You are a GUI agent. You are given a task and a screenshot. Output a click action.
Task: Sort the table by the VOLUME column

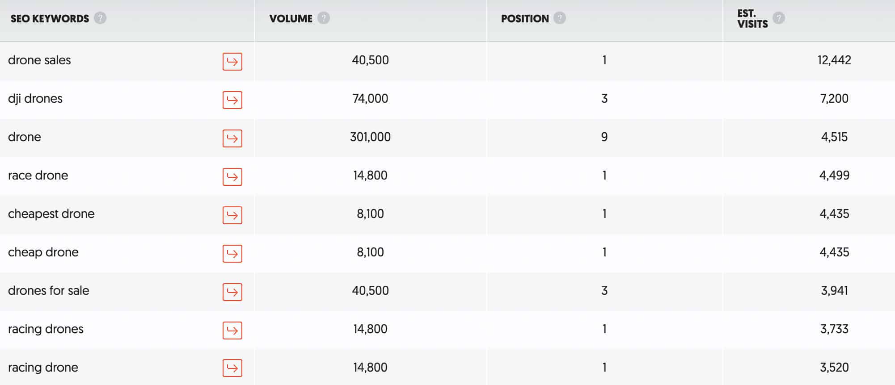pyautogui.click(x=291, y=18)
